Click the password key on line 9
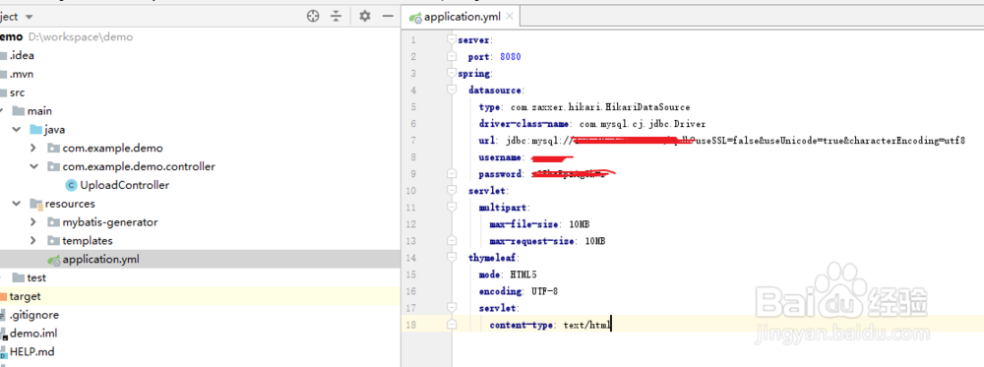Screen dimensions: 984x367 (x=500, y=174)
